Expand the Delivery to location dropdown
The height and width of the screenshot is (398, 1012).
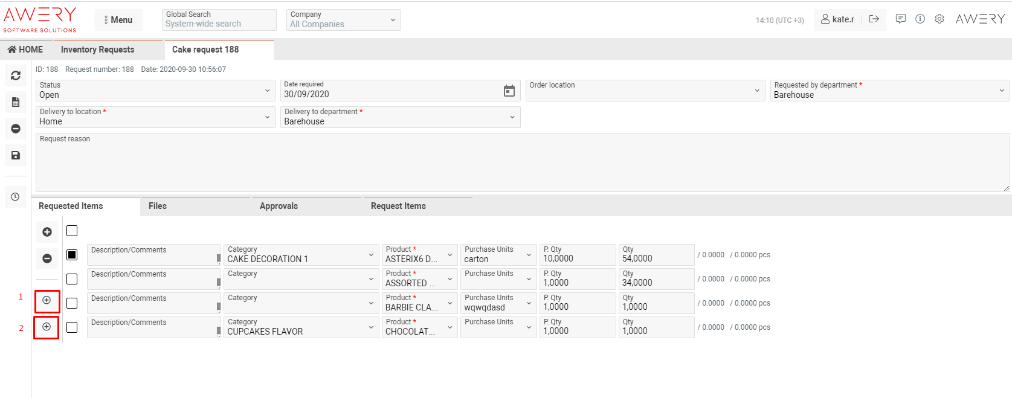(155, 117)
